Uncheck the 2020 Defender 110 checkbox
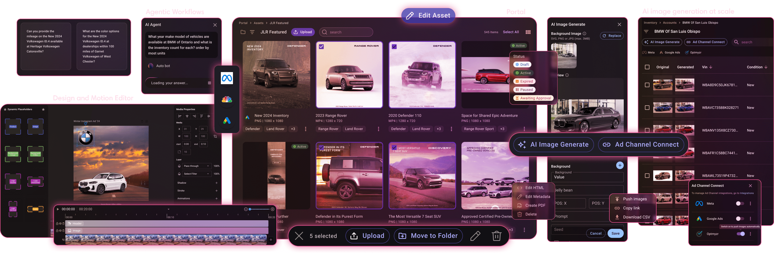 pyautogui.click(x=394, y=47)
